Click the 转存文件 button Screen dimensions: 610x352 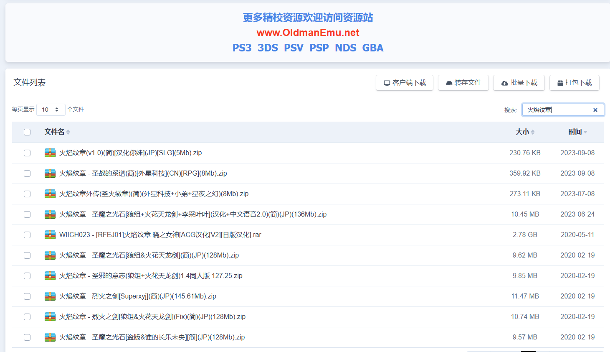click(x=463, y=83)
